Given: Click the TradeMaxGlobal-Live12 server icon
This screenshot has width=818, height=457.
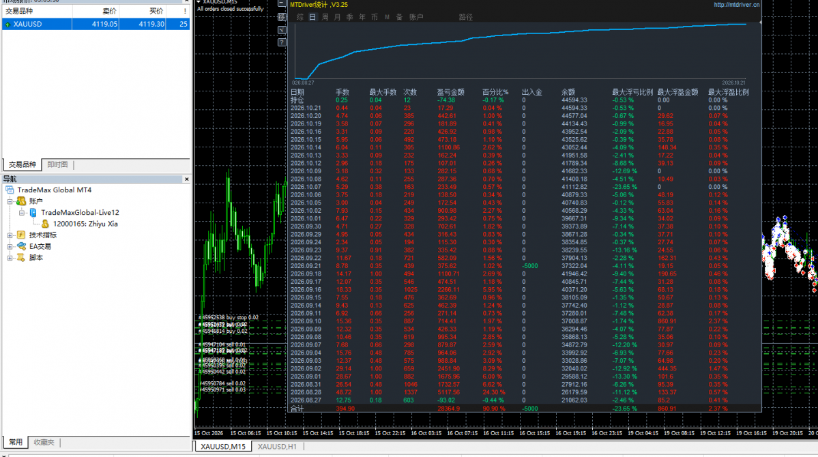Looking at the screenshot, I should click(33, 212).
